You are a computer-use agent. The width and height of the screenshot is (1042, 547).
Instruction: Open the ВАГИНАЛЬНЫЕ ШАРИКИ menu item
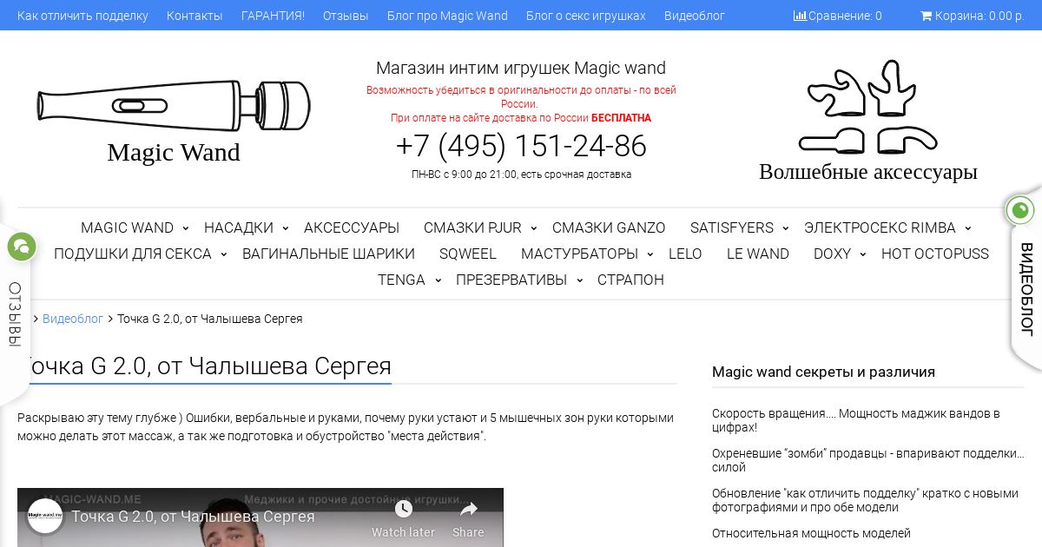328,254
